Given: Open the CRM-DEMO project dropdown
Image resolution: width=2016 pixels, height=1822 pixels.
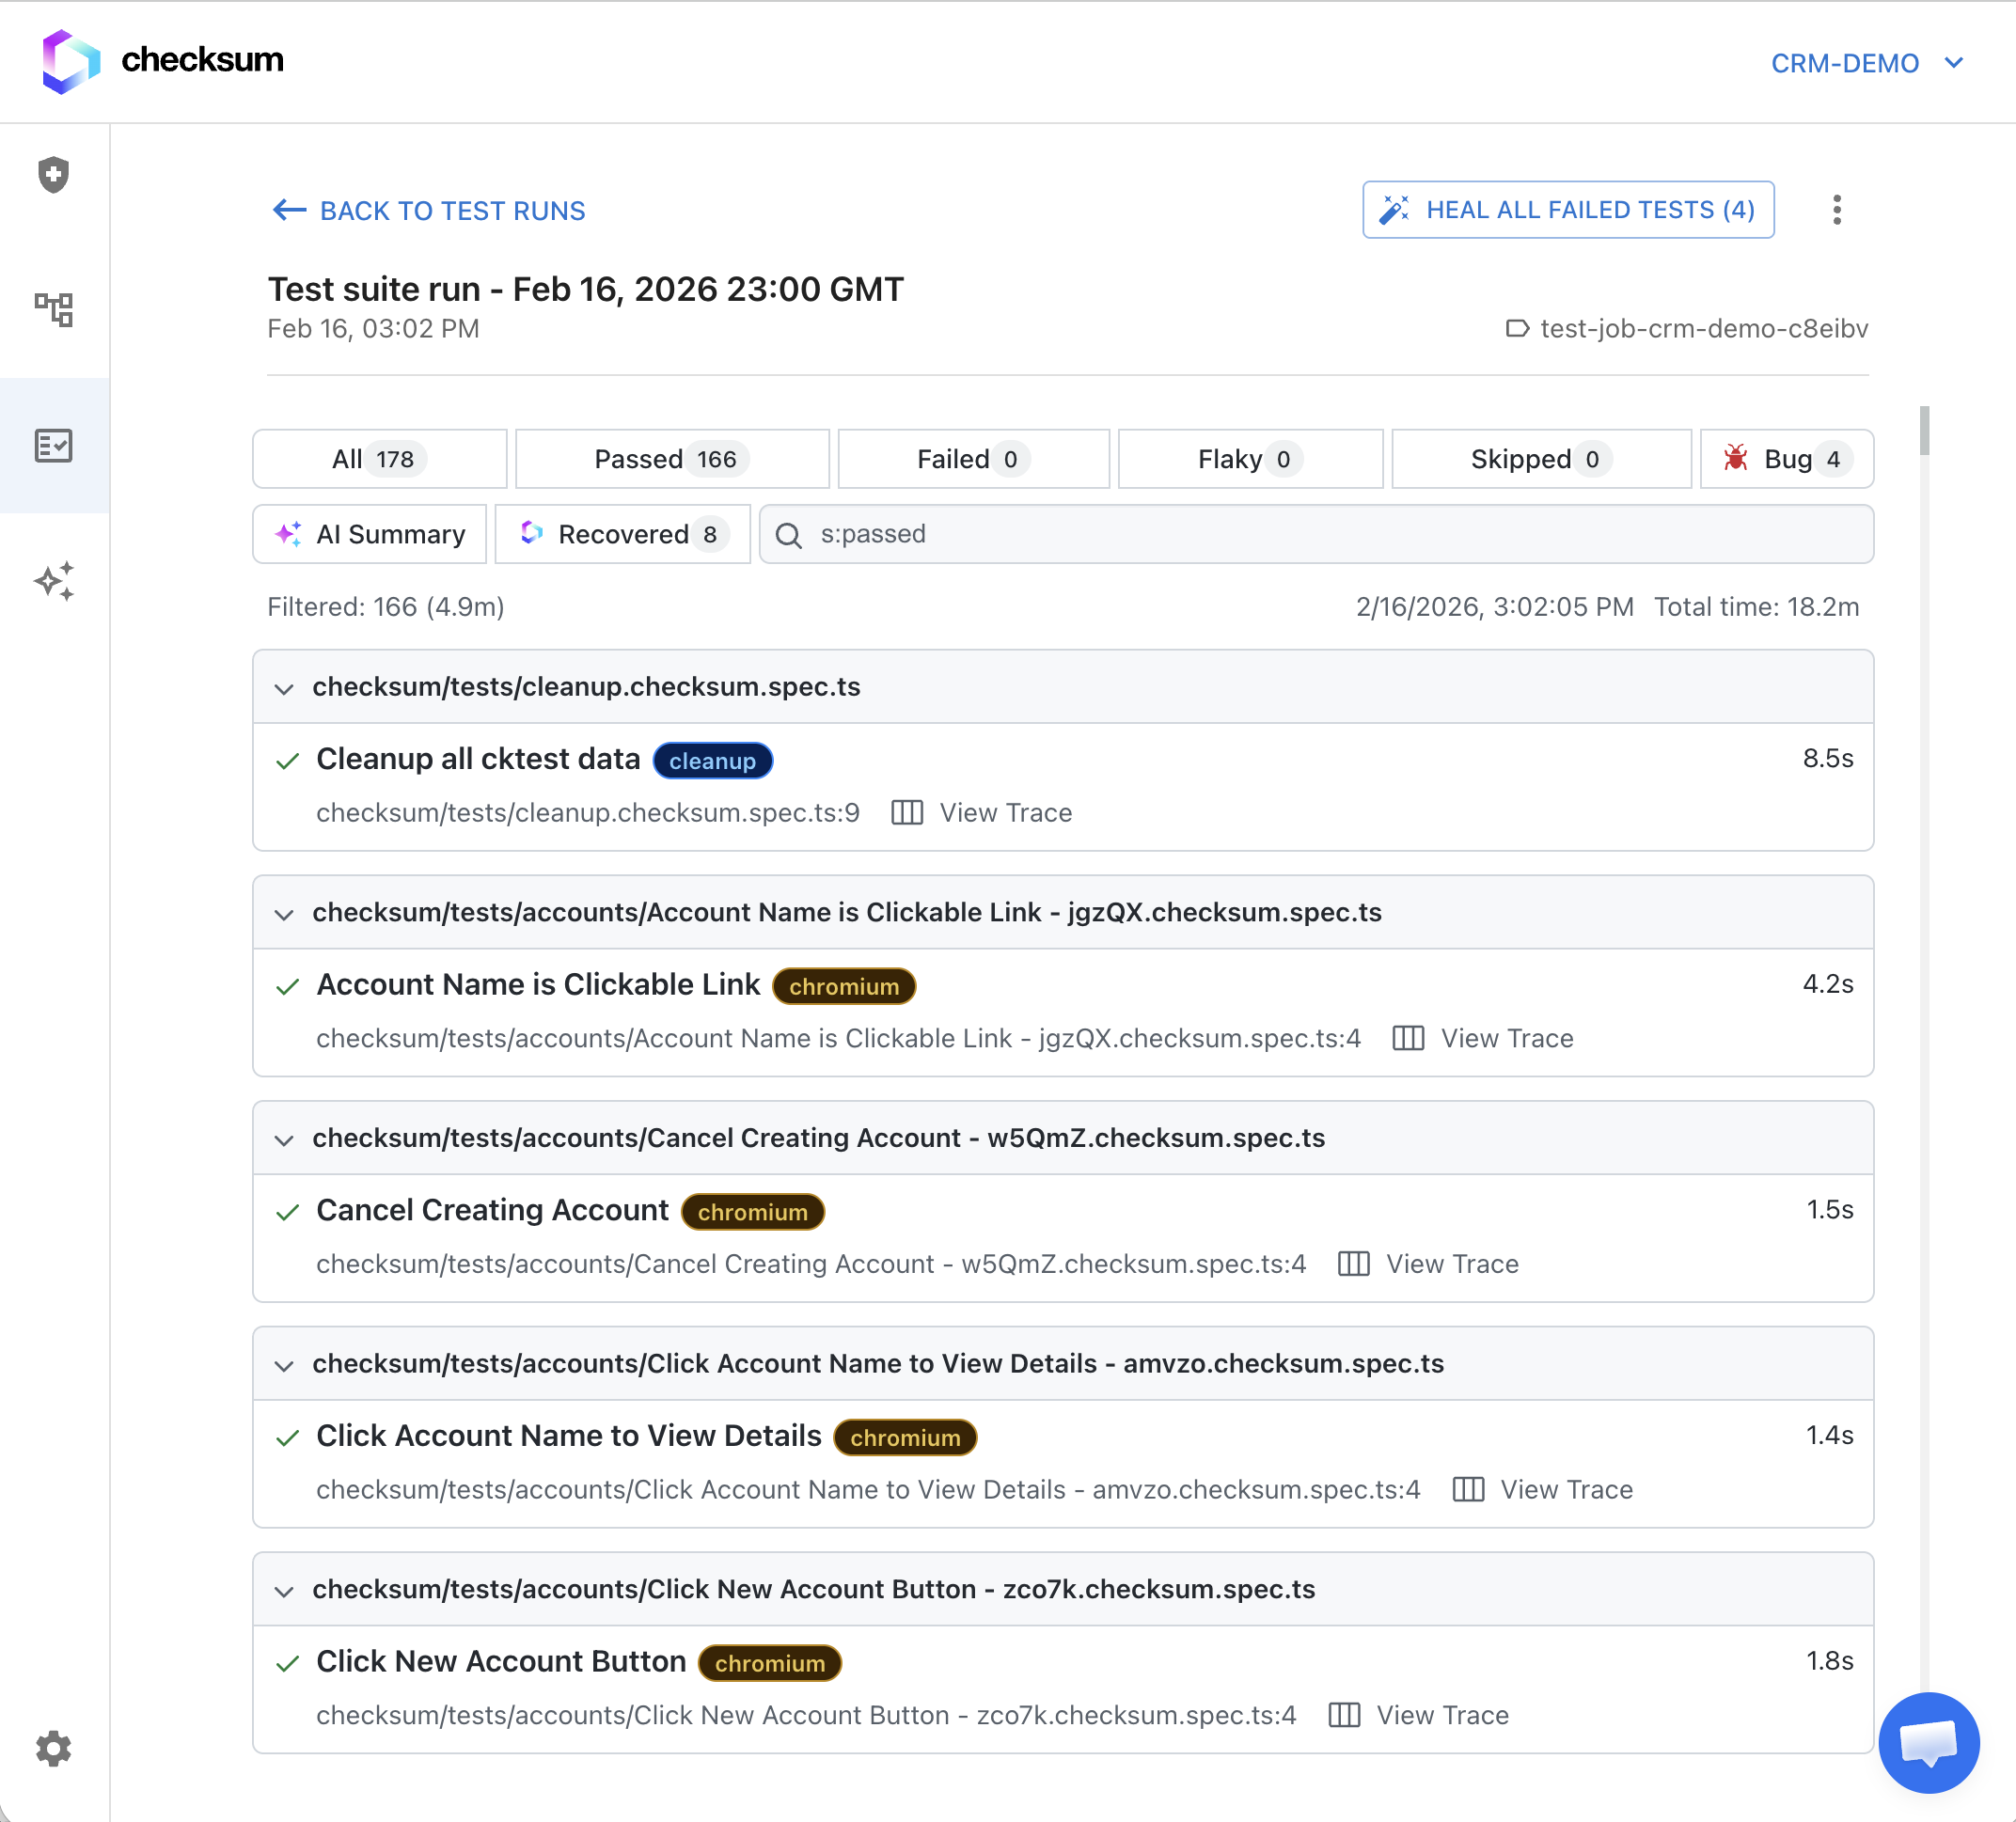Looking at the screenshot, I should click(1866, 63).
